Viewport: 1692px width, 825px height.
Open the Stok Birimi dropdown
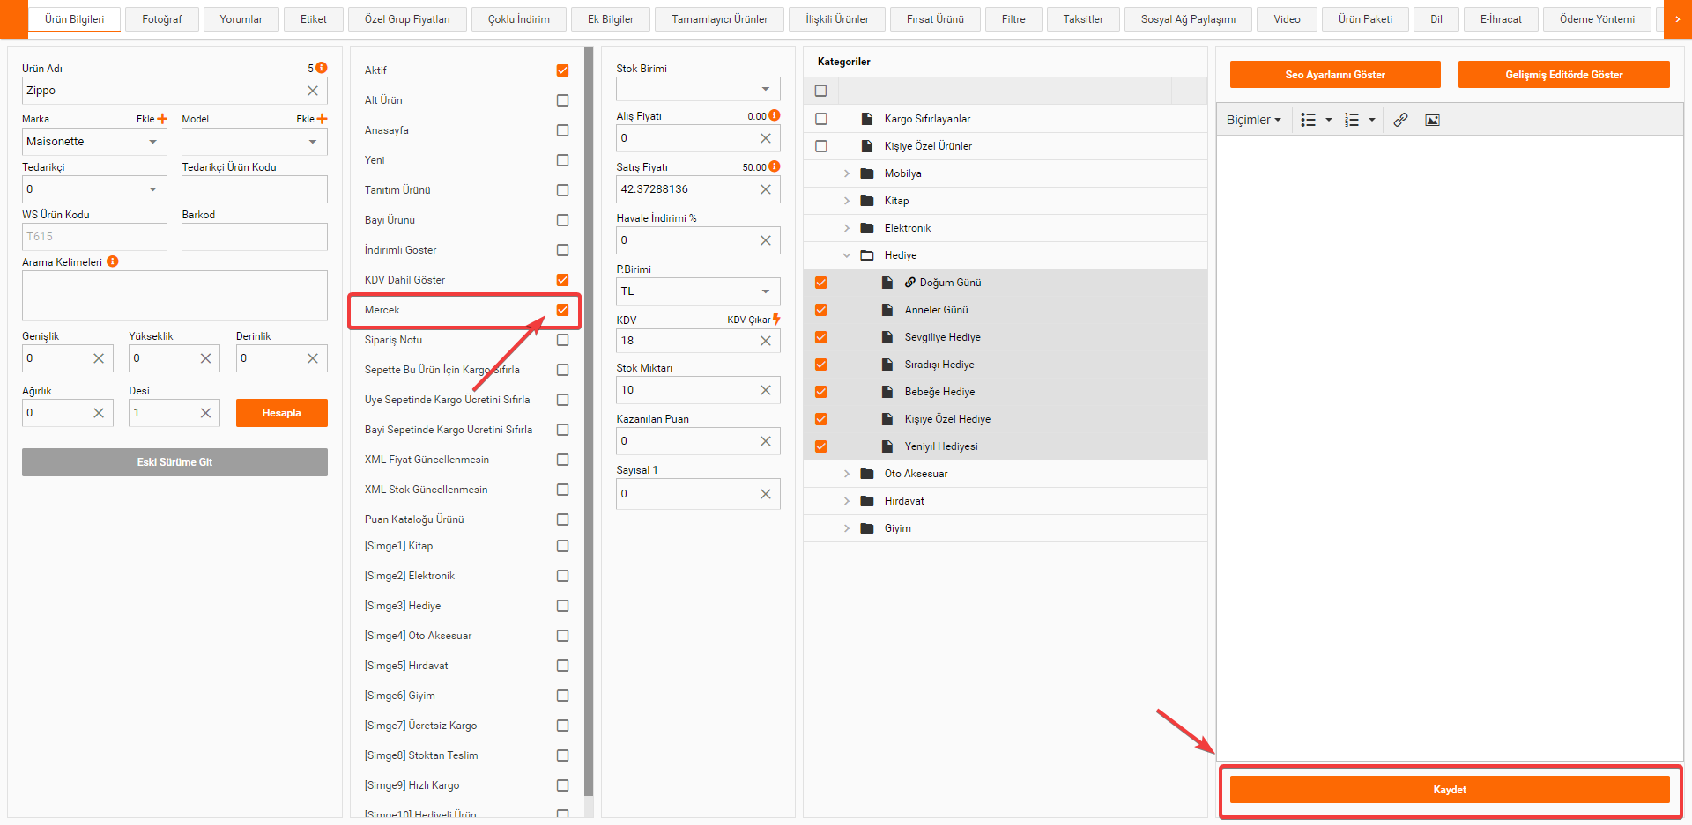coord(698,89)
